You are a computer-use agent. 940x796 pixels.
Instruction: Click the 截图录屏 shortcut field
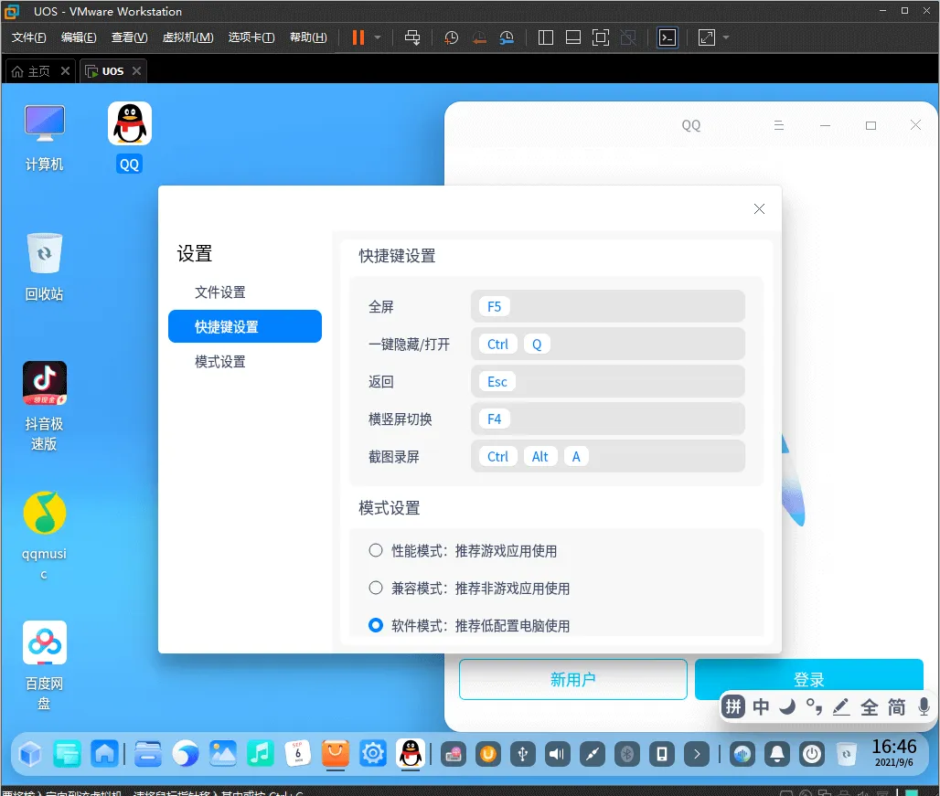pyautogui.click(x=608, y=456)
